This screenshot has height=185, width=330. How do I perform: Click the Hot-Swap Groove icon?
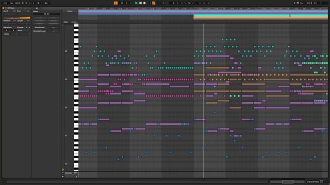[26, 27]
